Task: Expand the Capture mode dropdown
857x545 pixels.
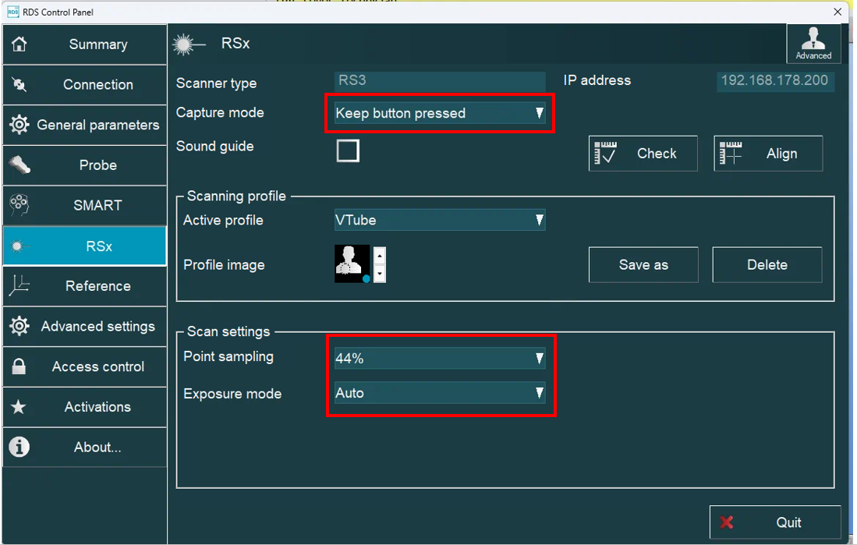Action: [x=440, y=114]
